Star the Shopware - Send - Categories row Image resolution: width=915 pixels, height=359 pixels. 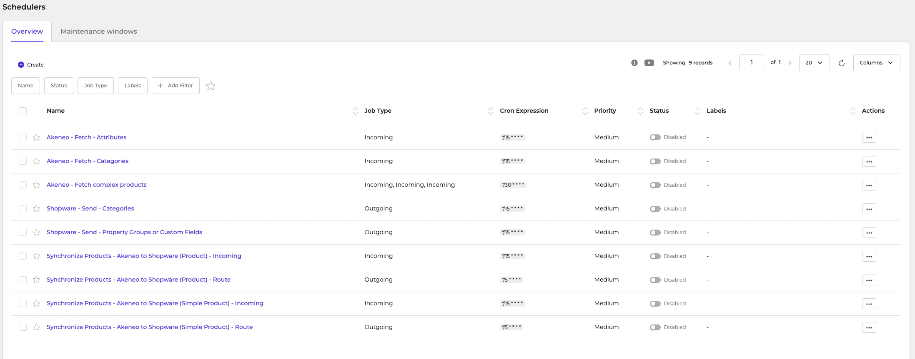pos(36,208)
